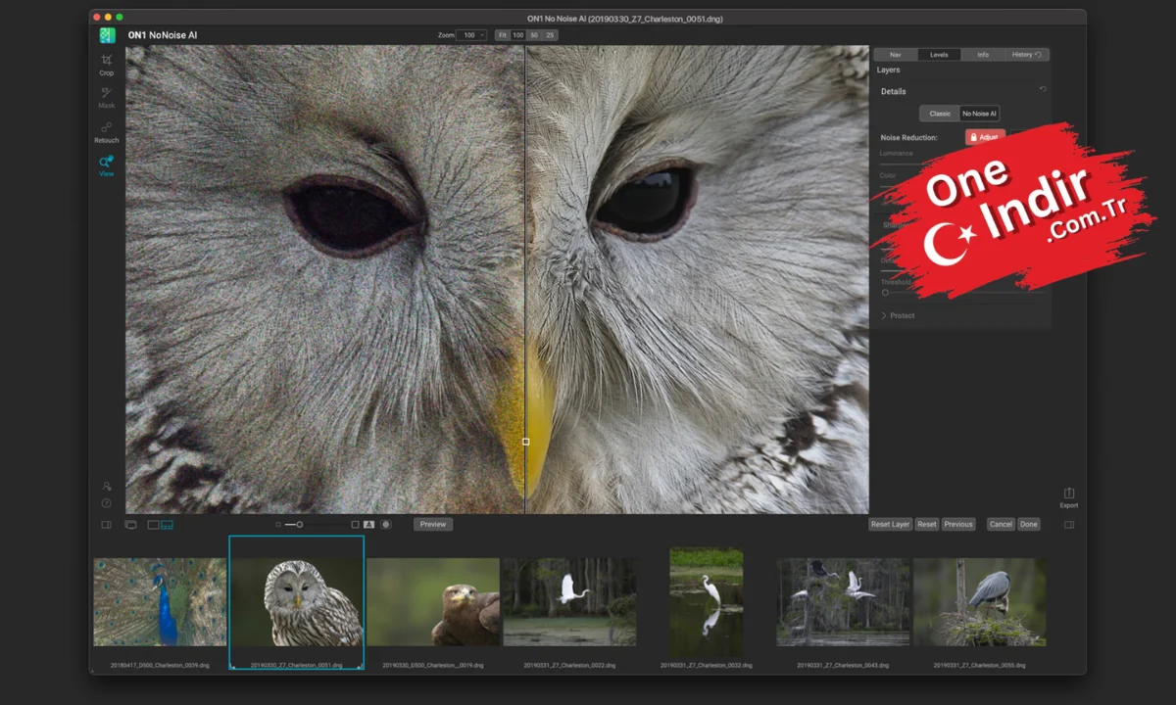This screenshot has width=1176, height=705.
Task: Set zoom preset to 50
Action: 534,35
